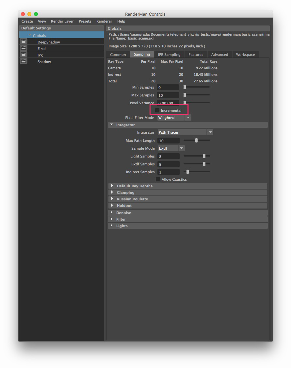This screenshot has height=368, width=291.
Task: Open the Renderer menu
Action: pos(104,21)
